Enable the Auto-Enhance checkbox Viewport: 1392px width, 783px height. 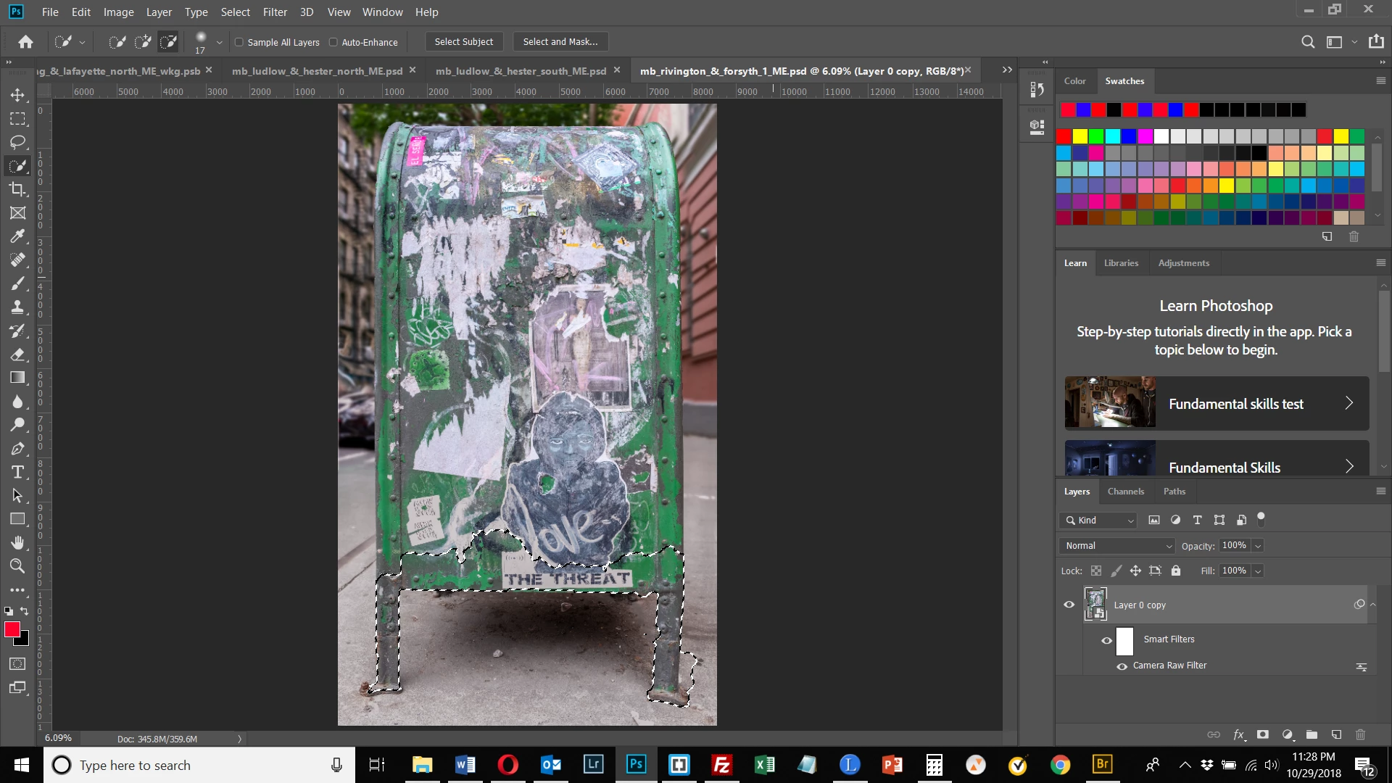click(333, 42)
